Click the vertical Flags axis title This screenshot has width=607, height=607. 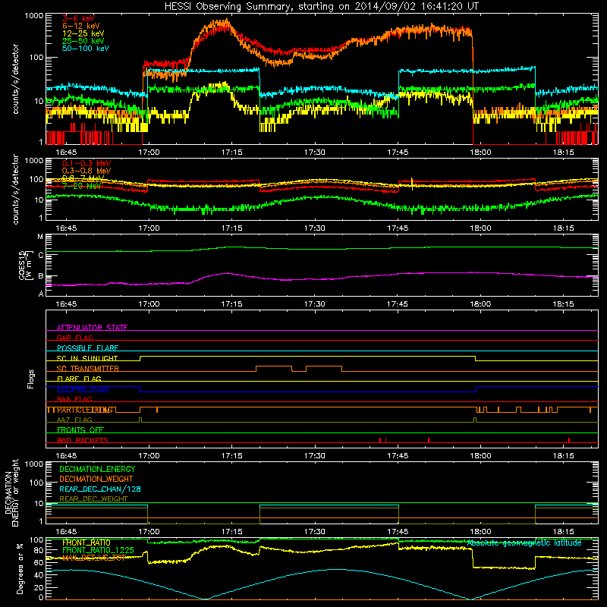click(30, 379)
